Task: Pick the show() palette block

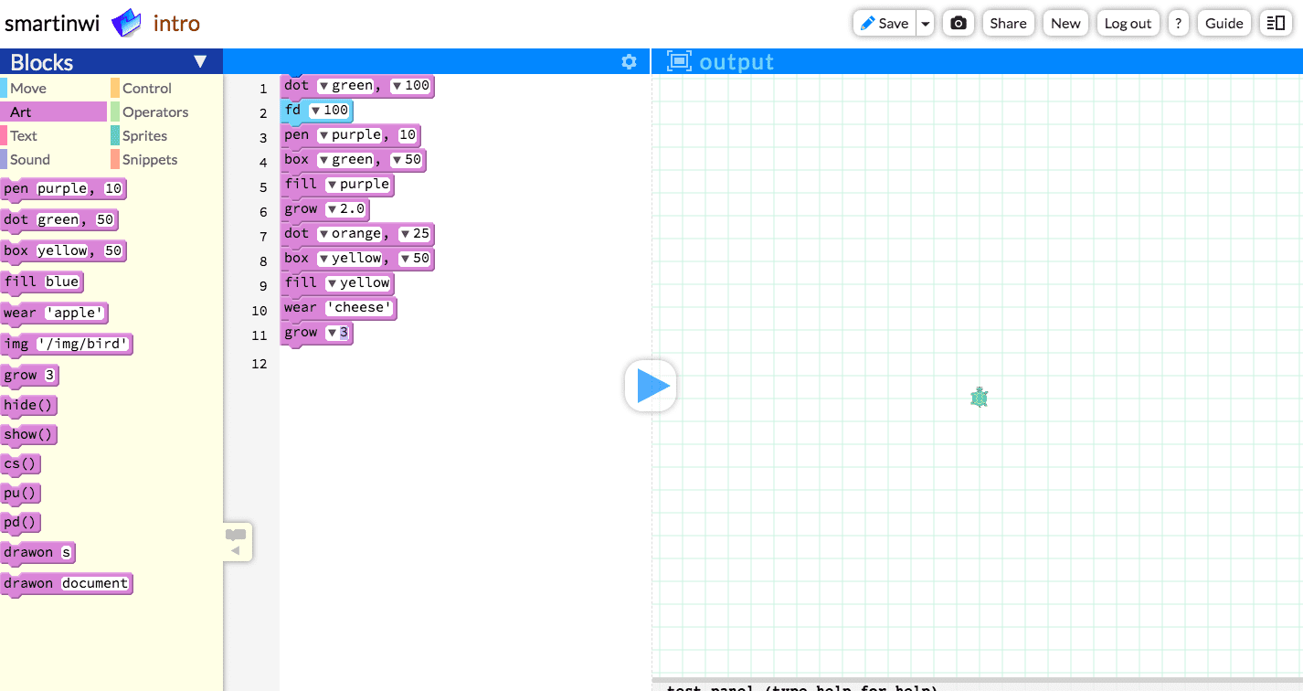Action: [29, 434]
